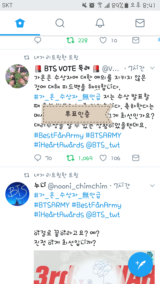Undo the retweet showing 1,069 retweets
The image size is (160, 284).
pyautogui.click(x=70, y=158)
